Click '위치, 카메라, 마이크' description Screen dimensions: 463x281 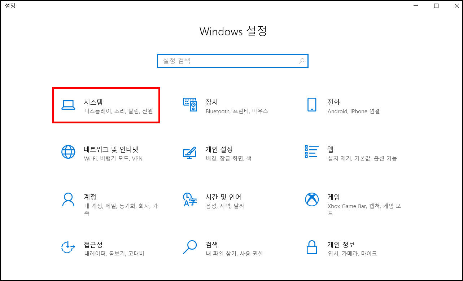(352, 254)
